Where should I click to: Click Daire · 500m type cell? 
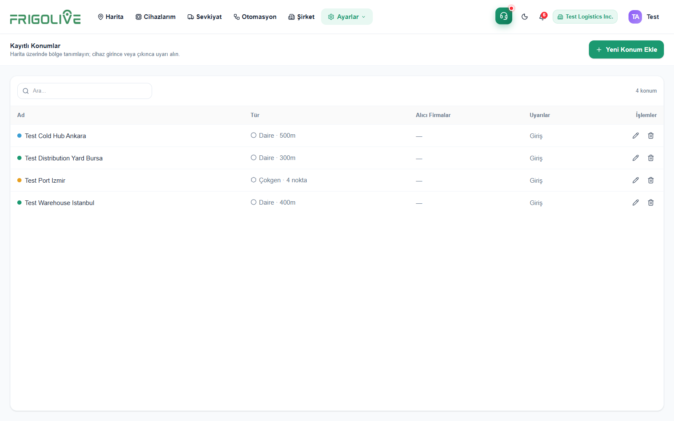click(x=273, y=136)
